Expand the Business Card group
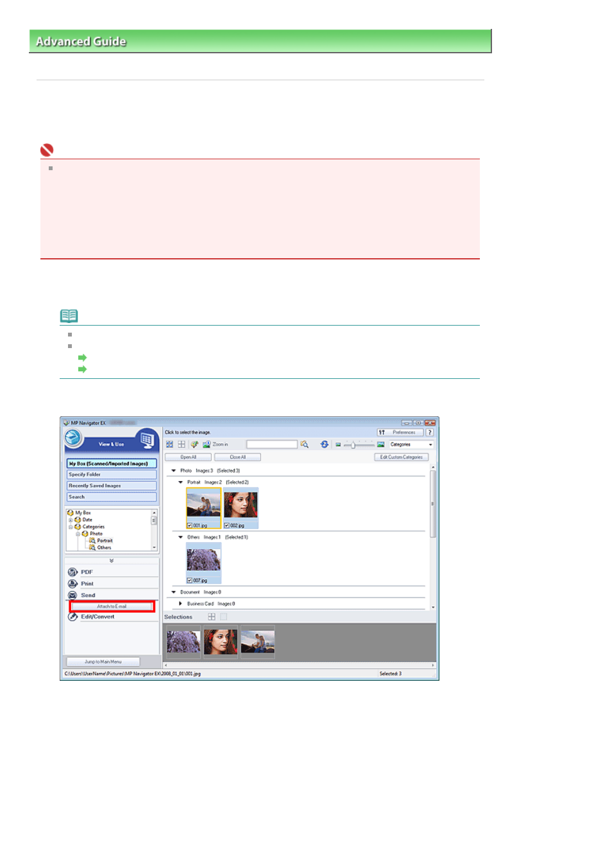 [x=180, y=604]
